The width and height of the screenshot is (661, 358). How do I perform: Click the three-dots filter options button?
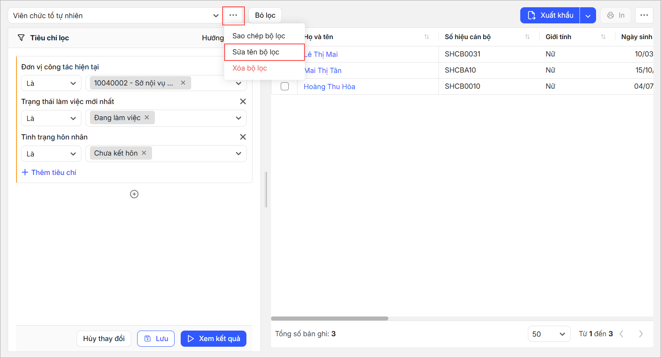pyautogui.click(x=233, y=15)
